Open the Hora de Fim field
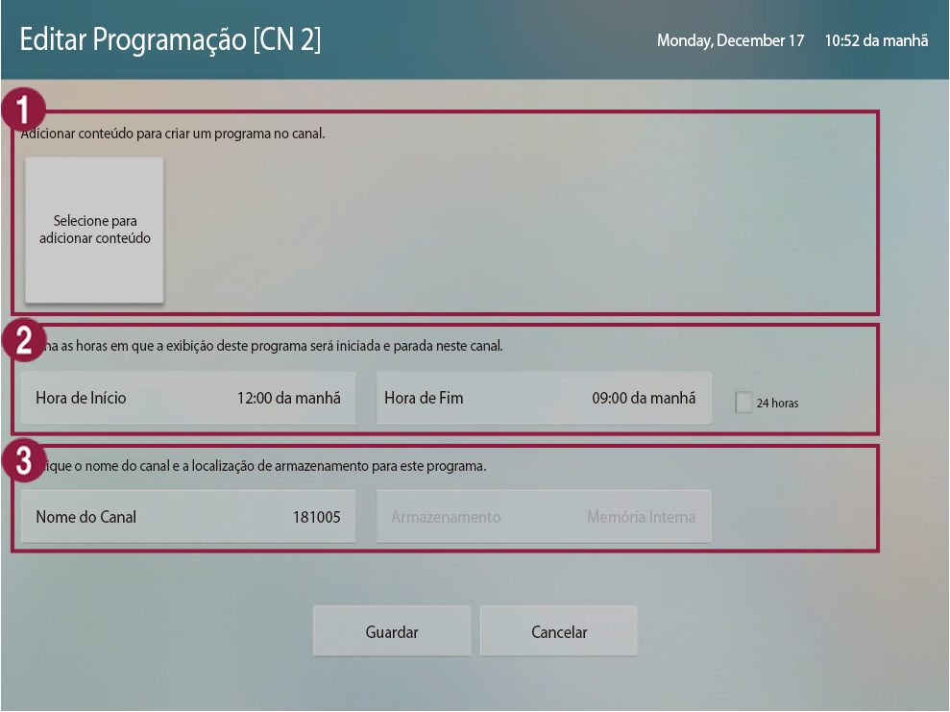This screenshot has width=950, height=712. 544,398
